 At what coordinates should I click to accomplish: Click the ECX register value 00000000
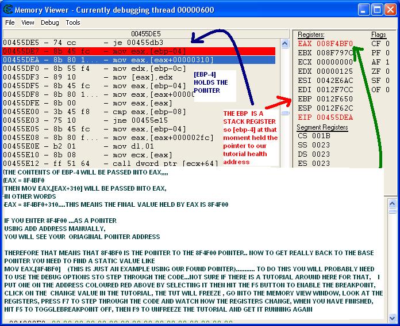click(334, 62)
